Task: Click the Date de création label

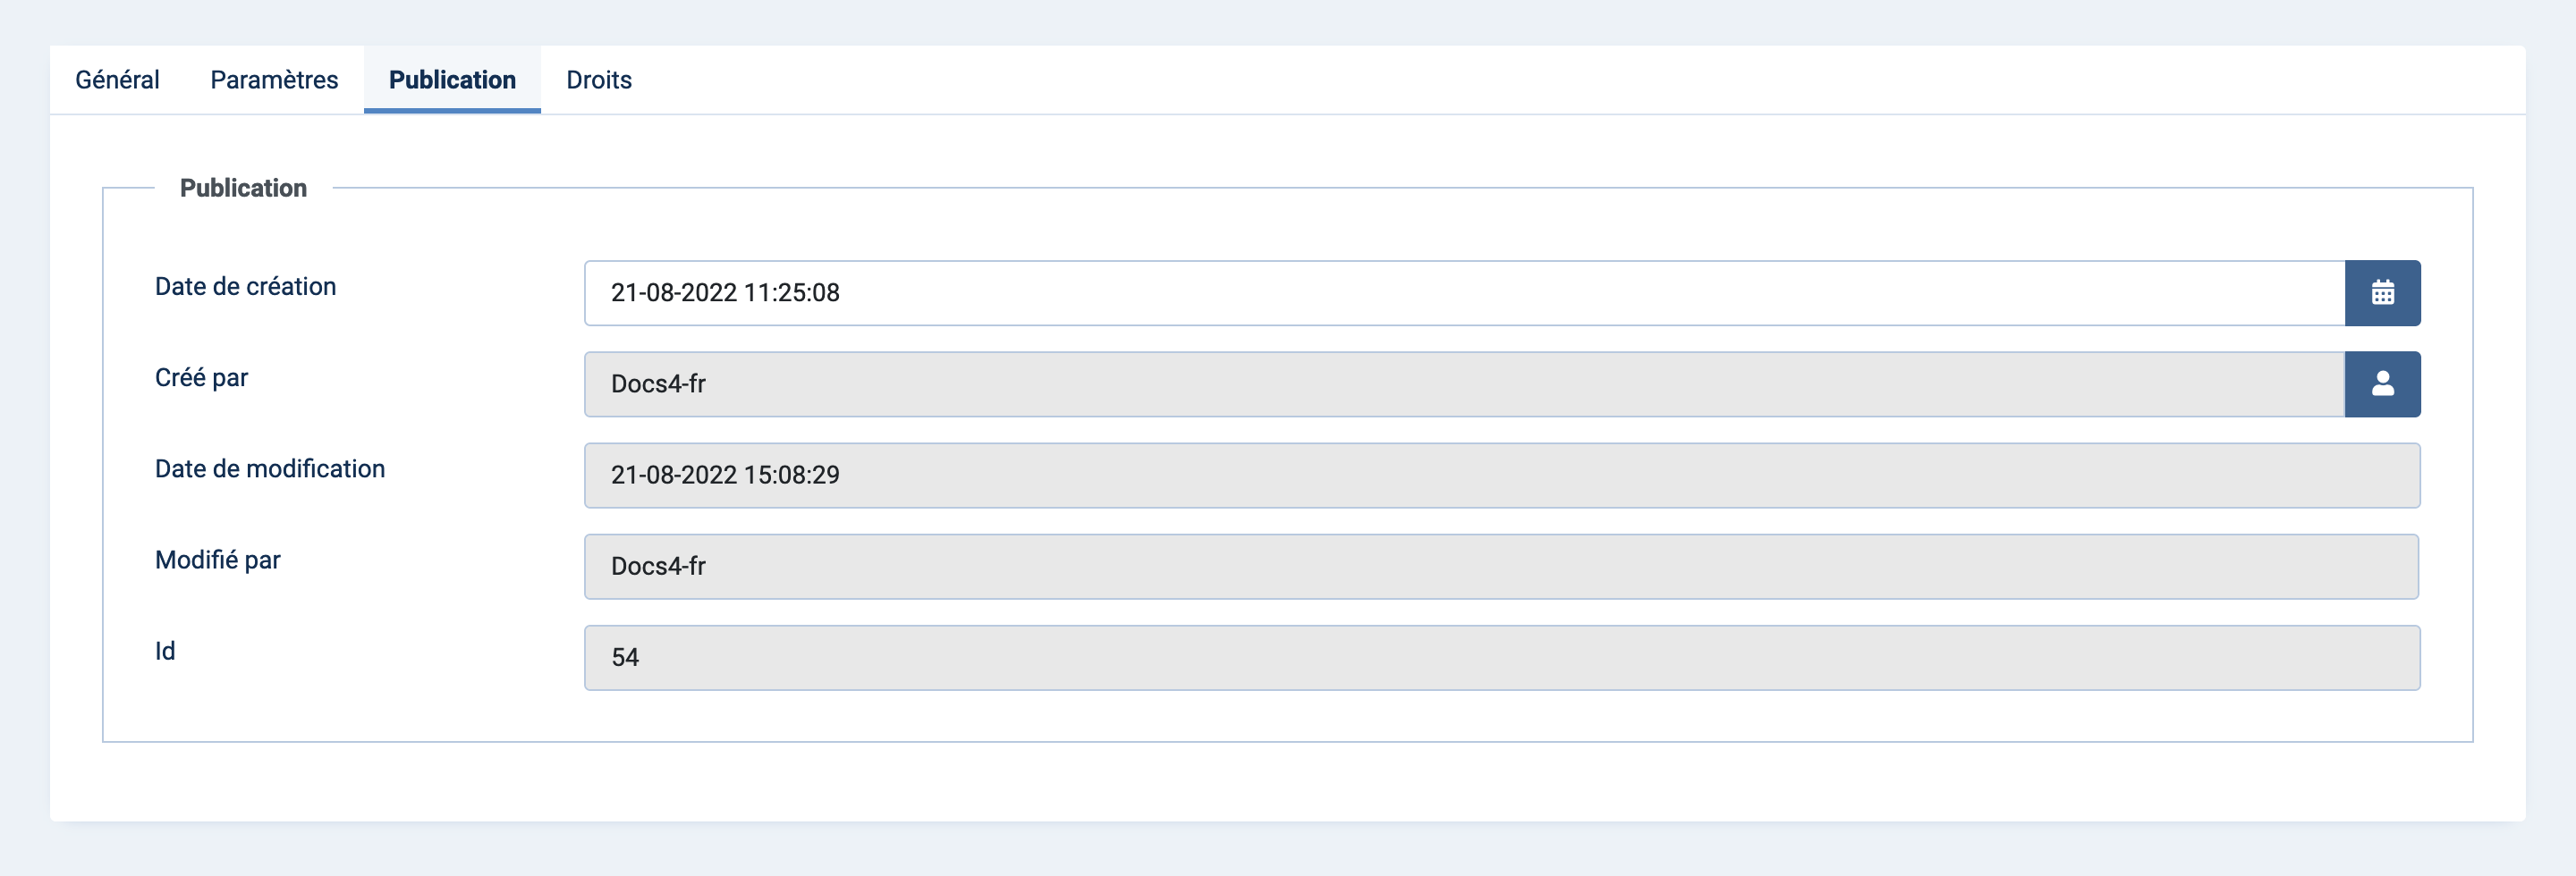Action: [245, 287]
